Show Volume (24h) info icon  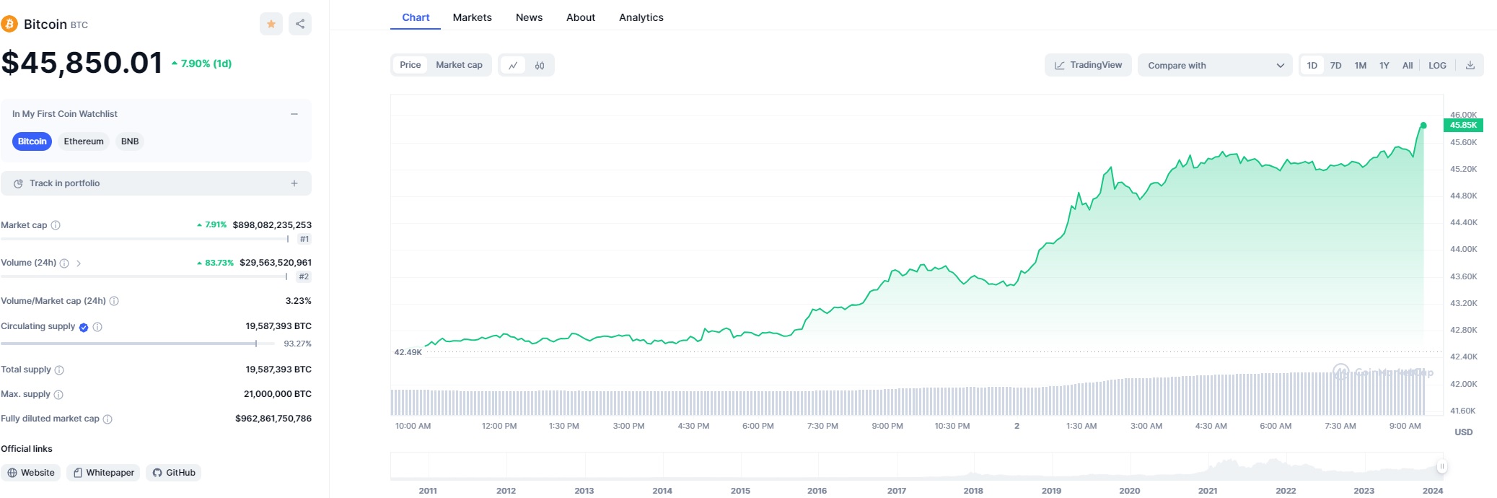pyautogui.click(x=64, y=263)
